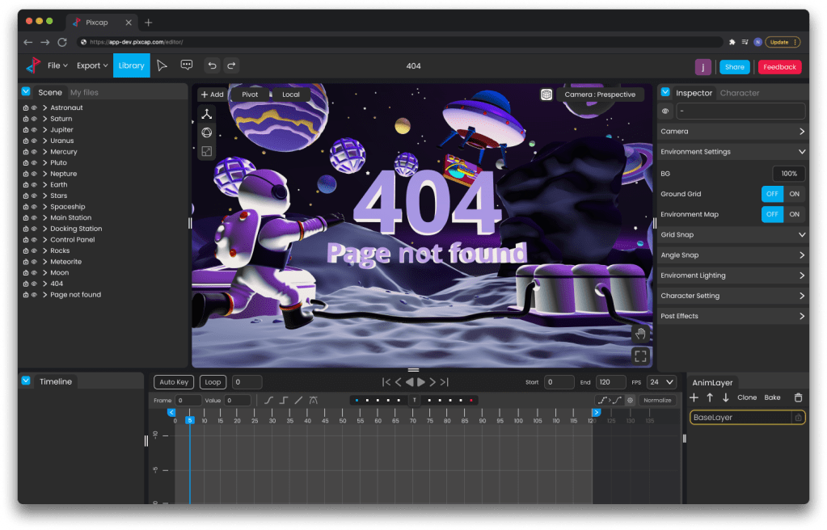Expand the Saturn tree item
The image size is (827, 530).
(x=44, y=119)
